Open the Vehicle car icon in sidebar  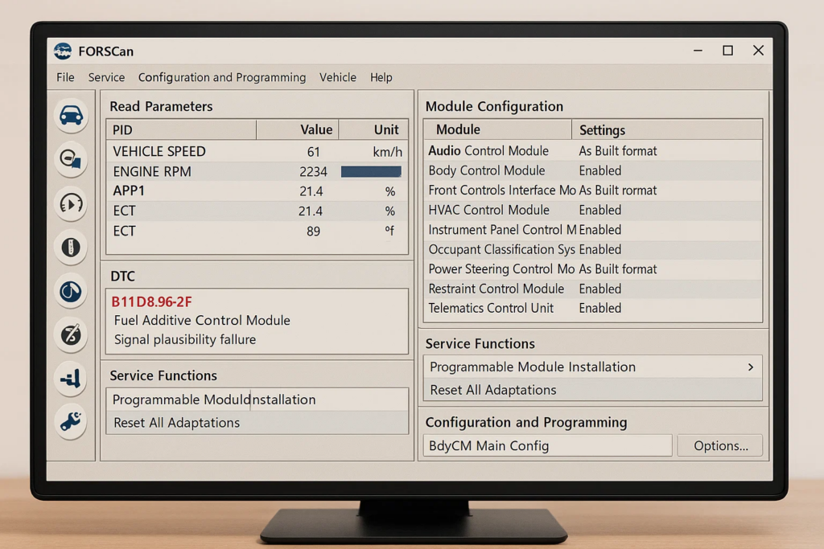[x=71, y=116]
